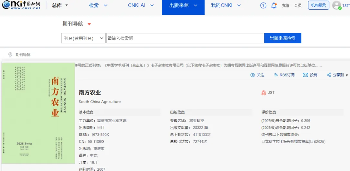Click the 投稿 envelope icon
Image resolution: width=350 pixels, height=171 pixels.
click(305, 75)
